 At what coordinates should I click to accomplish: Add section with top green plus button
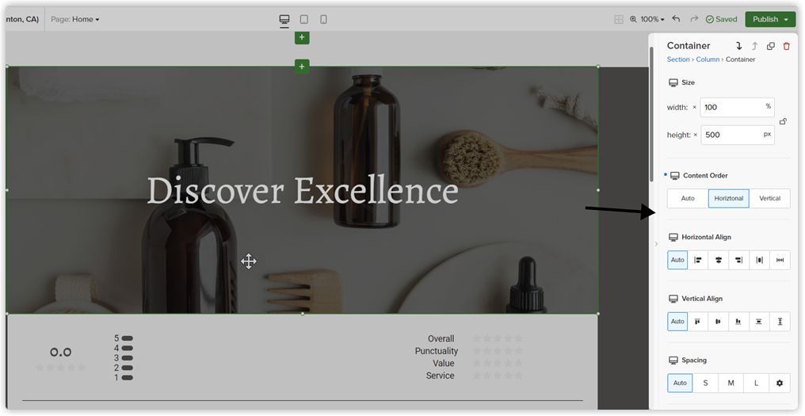(302, 37)
